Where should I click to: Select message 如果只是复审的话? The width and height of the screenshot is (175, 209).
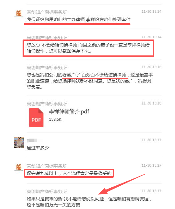[x=89, y=202]
